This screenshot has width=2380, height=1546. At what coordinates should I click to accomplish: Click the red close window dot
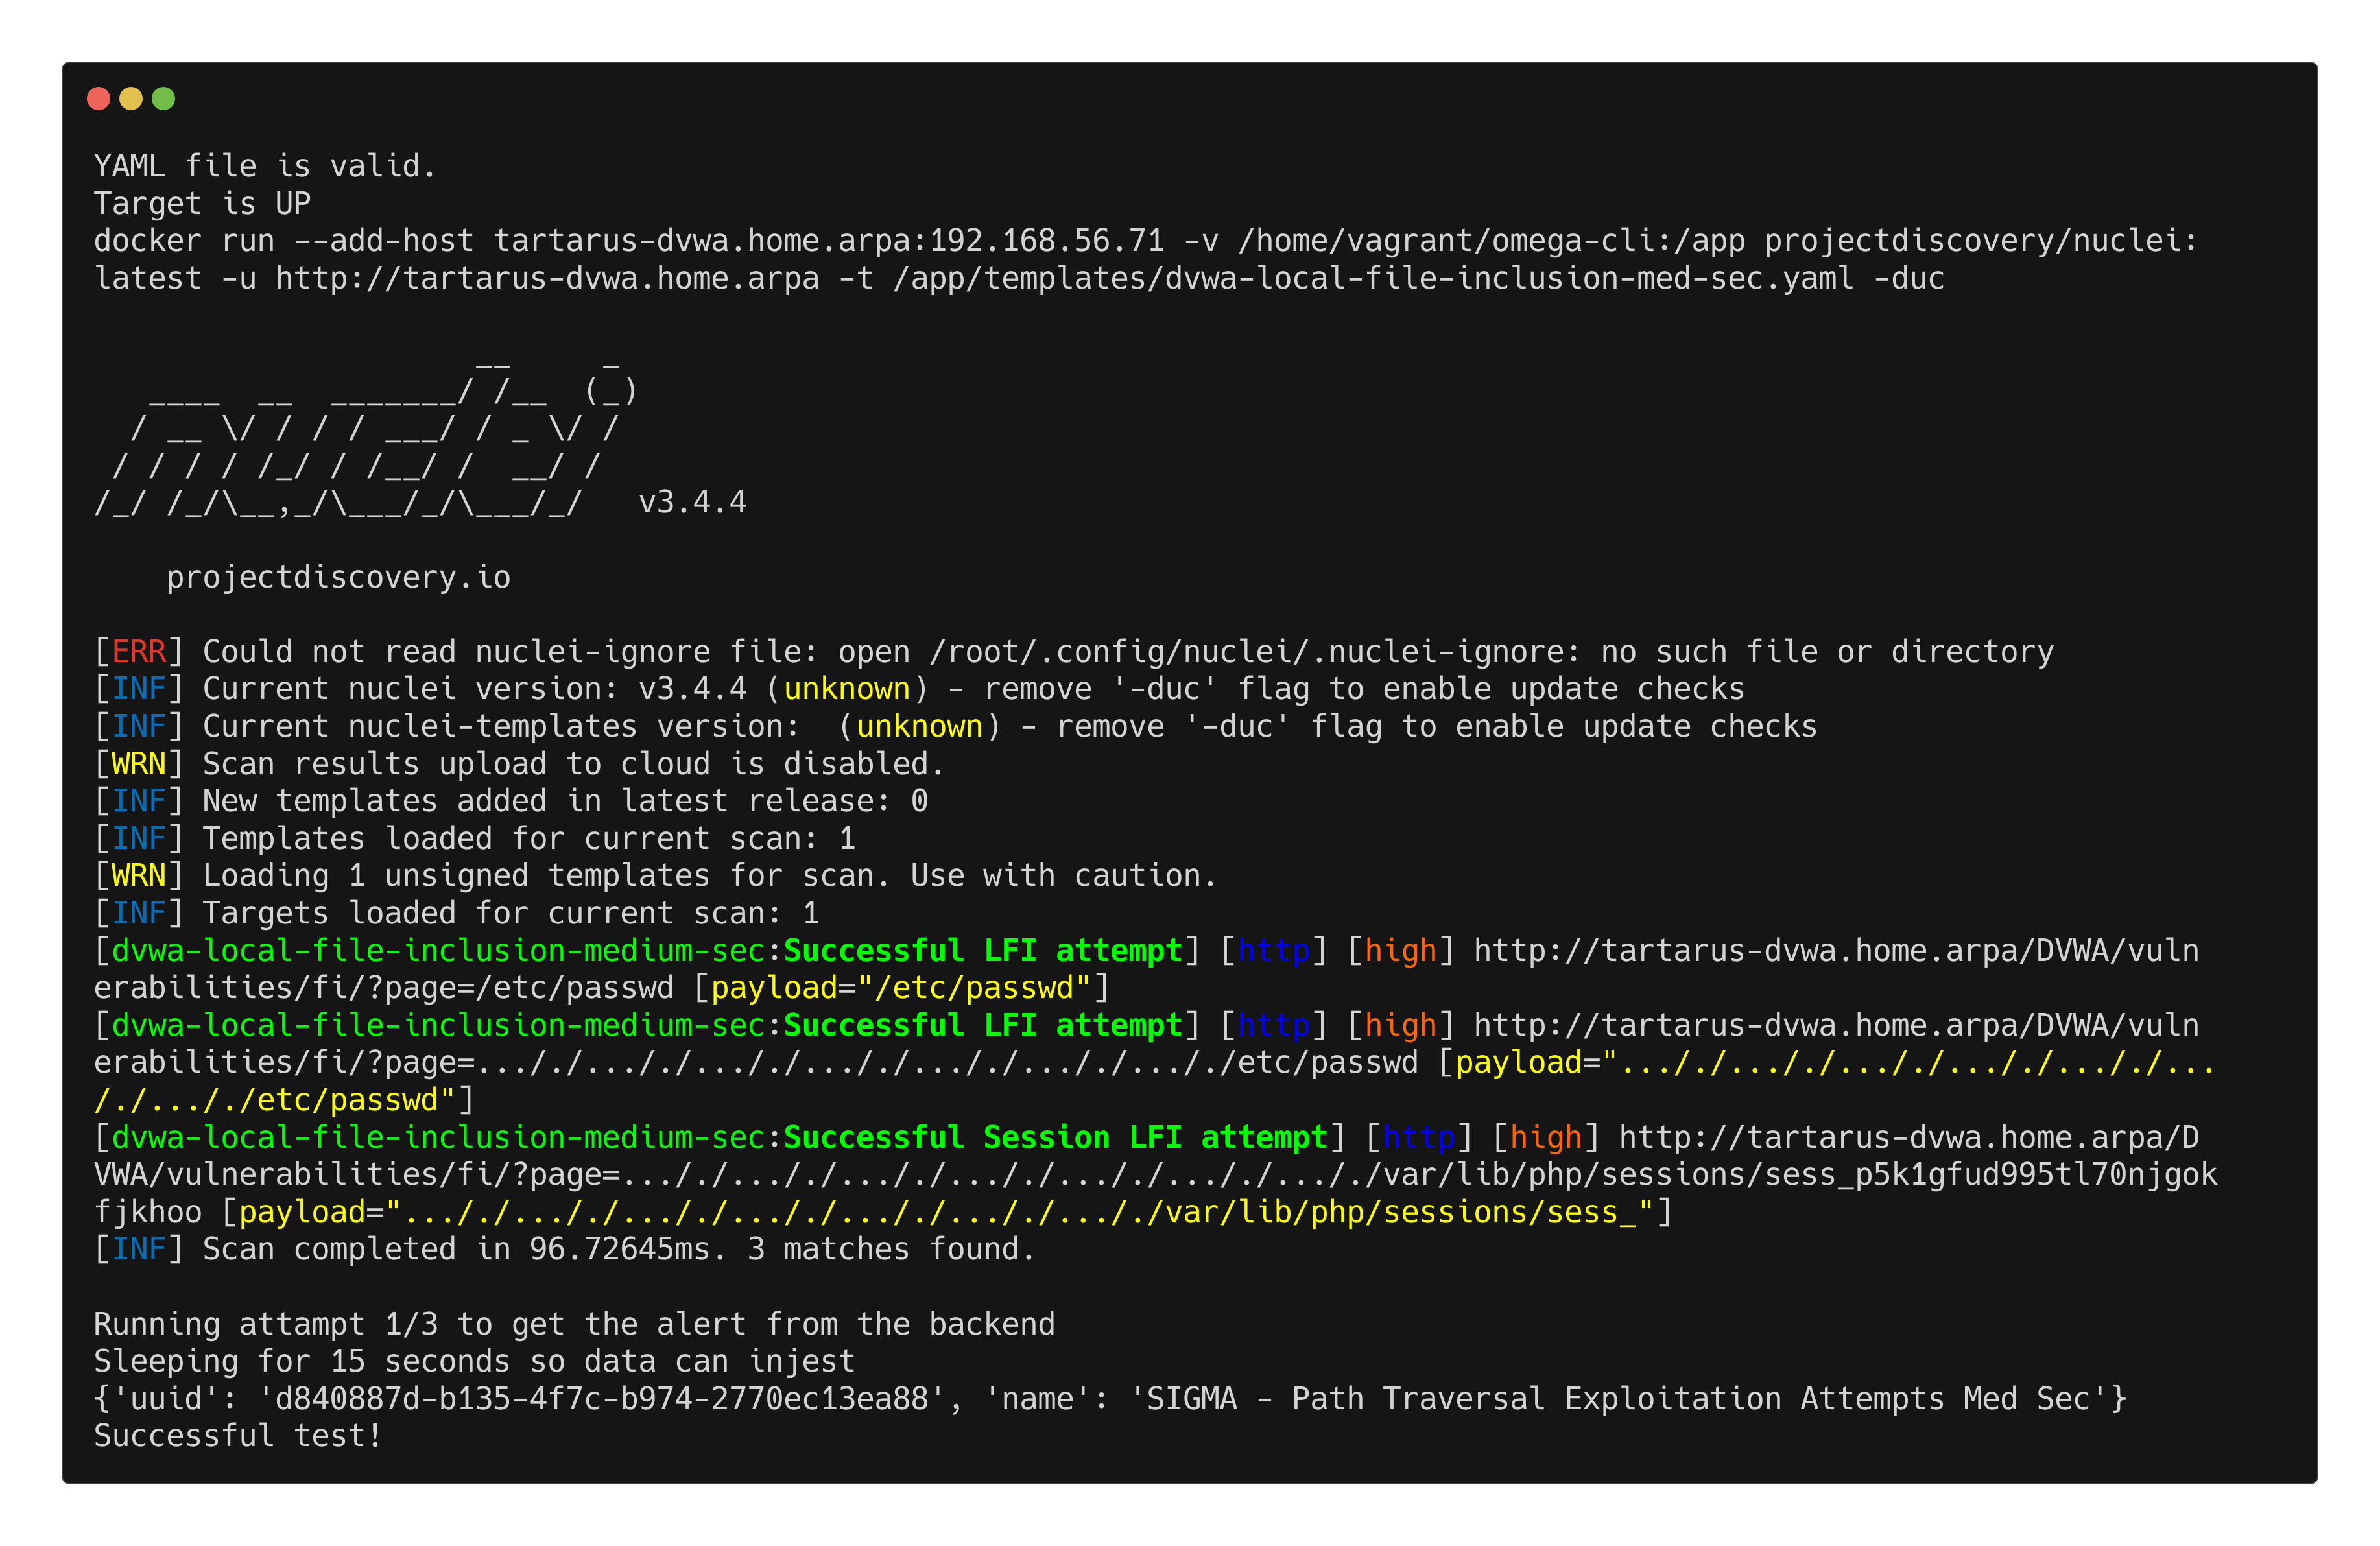(x=98, y=98)
